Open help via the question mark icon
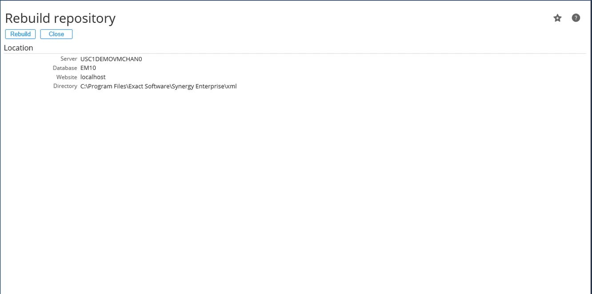 576,18
